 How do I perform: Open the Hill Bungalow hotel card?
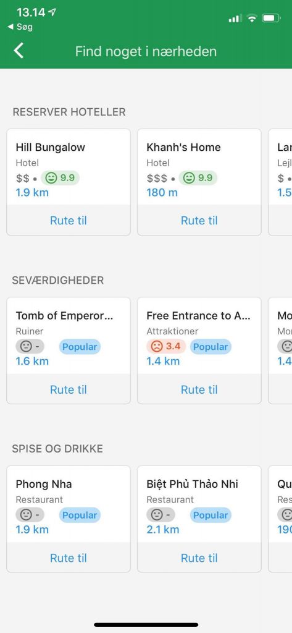[69, 167]
